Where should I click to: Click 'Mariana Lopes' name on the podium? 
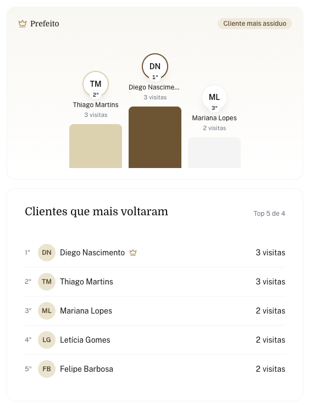[x=214, y=118]
